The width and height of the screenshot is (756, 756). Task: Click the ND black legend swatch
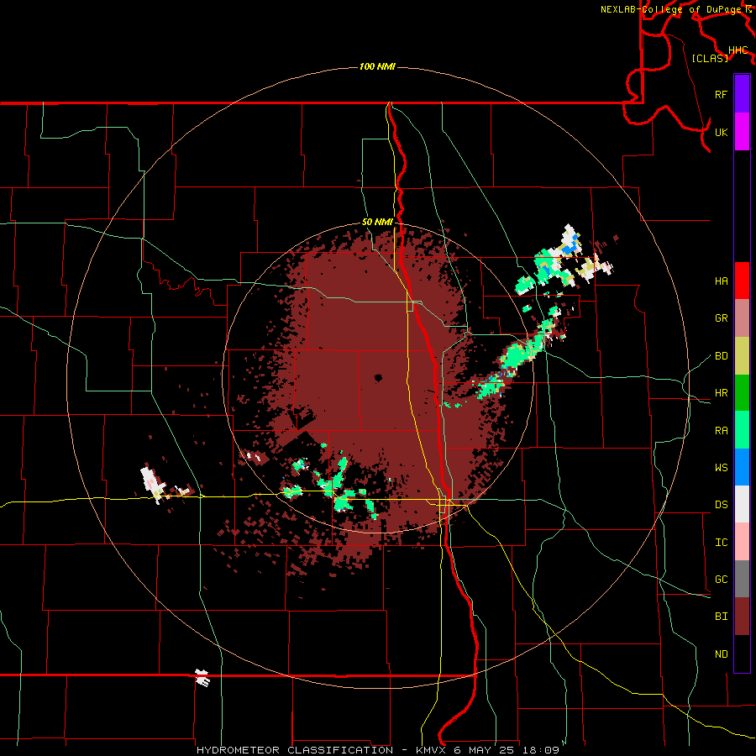(742, 654)
